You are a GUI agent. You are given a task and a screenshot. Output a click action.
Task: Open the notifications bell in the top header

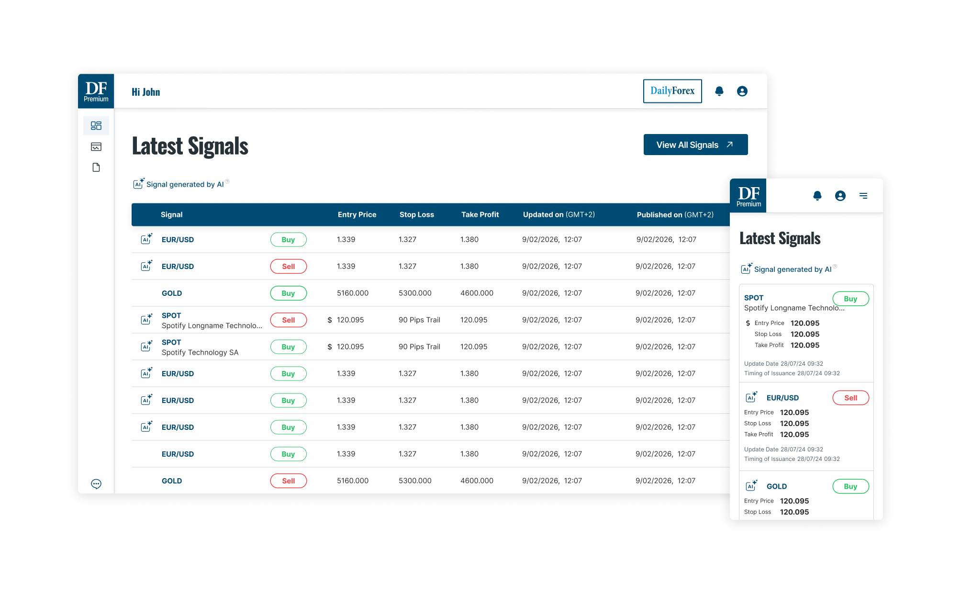pyautogui.click(x=719, y=91)
